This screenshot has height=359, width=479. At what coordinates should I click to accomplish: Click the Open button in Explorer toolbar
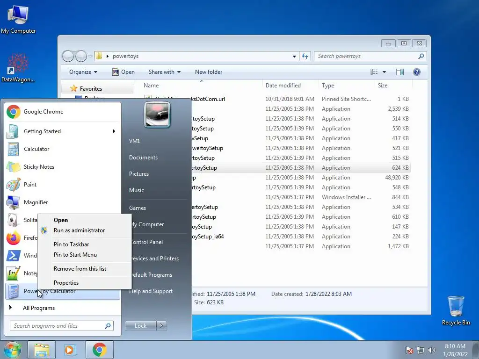tap(123, 72)
